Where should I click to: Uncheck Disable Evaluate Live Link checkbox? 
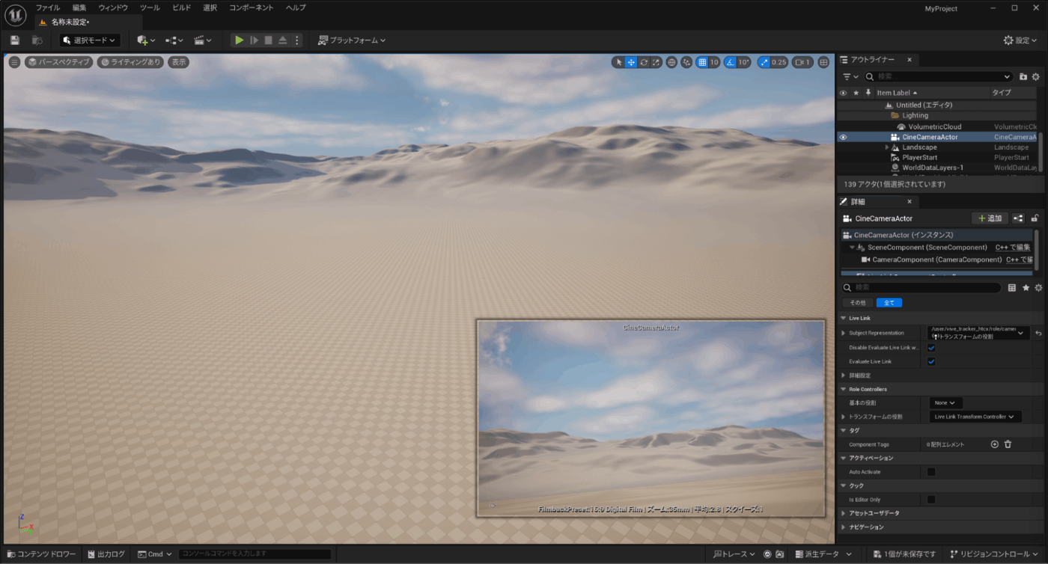tap(931, 348)
